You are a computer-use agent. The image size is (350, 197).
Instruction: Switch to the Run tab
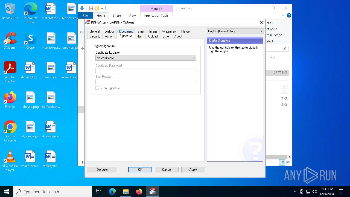[x=139, y=36]
